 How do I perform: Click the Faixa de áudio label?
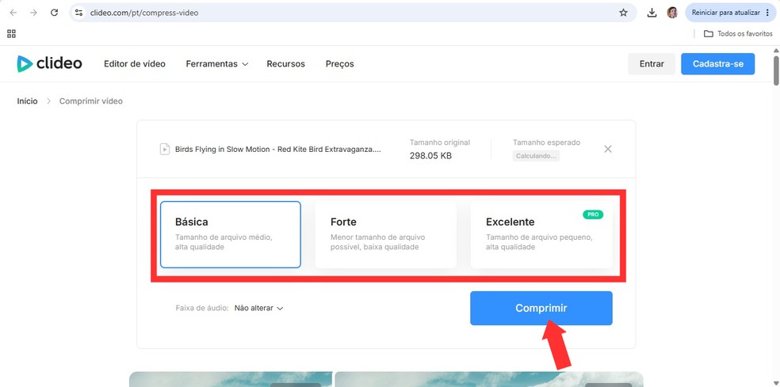(x=202, y=308)
